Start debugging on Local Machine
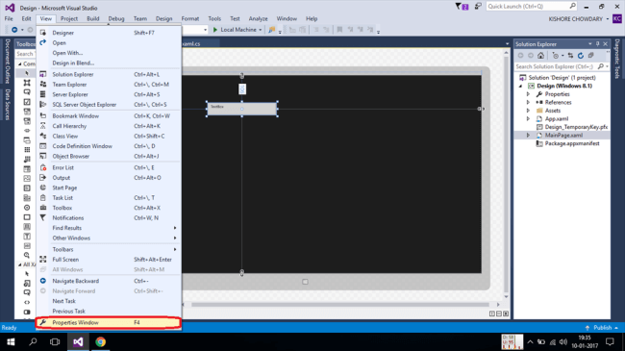 (235, 30)
